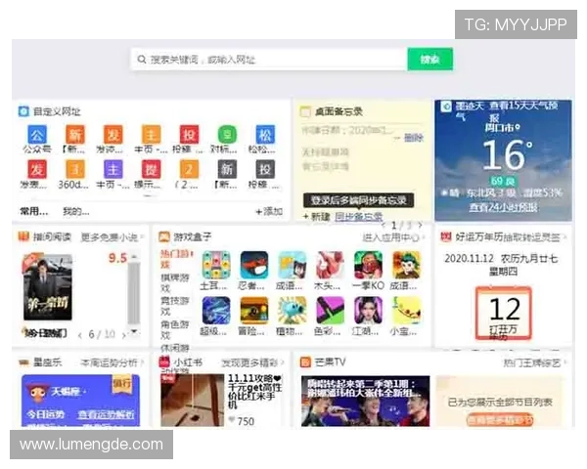Launch the 一拳KO game icon
Screen dimensions: 587x469
point(368,265)
